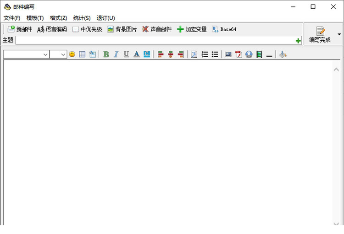
Task: Expand dropdown arrow beside 编写完成
Action: (x=339, y=34)
